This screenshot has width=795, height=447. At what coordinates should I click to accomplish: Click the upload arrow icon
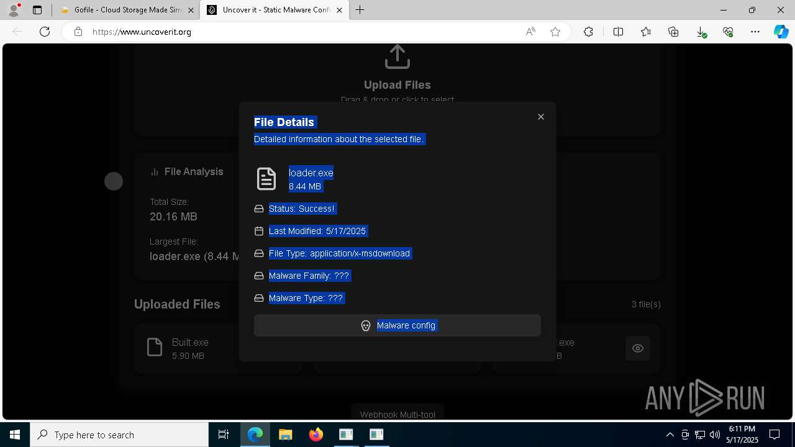(x=397, y=56)
